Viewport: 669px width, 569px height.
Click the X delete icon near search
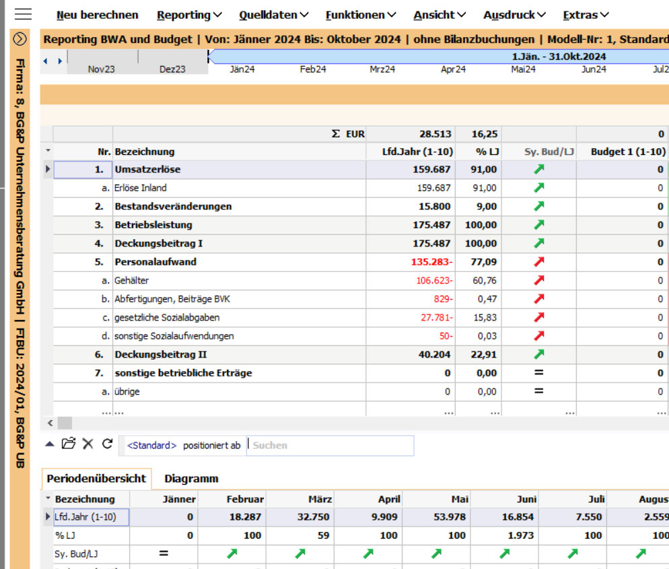[x=87, y=444]
